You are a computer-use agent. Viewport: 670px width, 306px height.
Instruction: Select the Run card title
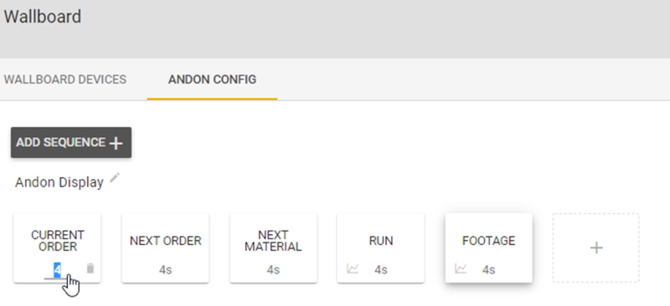pos(381,241)
